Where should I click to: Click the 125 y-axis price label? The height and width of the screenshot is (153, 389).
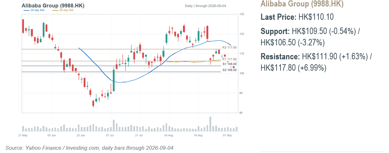point(242,34)
